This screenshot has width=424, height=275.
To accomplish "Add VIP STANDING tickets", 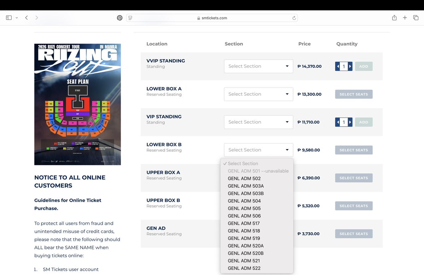I will (x=364, y=122).
